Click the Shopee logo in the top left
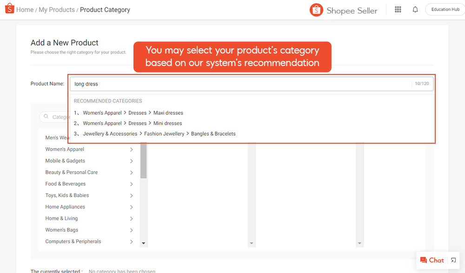This screenshot has height=273, width=465. 9,9
